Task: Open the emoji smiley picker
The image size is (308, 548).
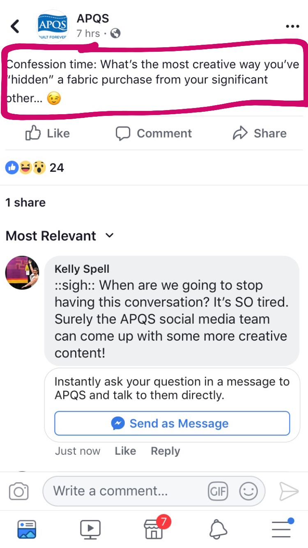Action: [x=248, y=491]
